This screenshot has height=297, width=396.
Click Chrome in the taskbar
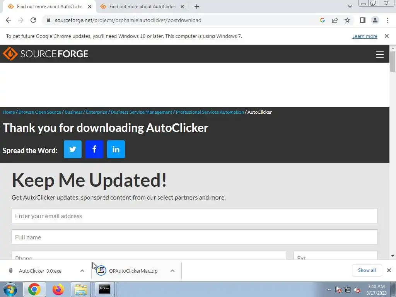[34, 289]
